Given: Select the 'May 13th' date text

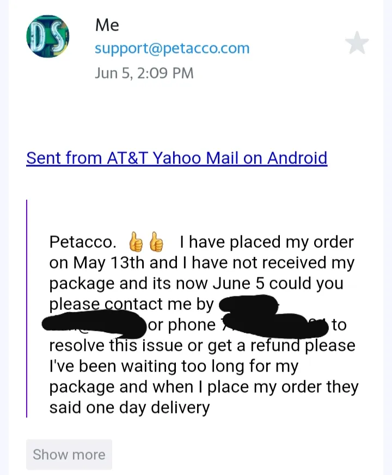Looking at the screenshot, I should pyautogui.click(x=109, y=263).
